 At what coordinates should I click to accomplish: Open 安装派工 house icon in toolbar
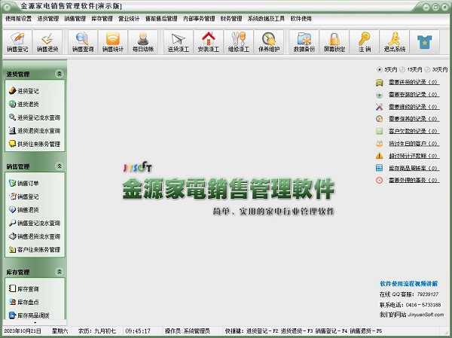tap(208, 41)
